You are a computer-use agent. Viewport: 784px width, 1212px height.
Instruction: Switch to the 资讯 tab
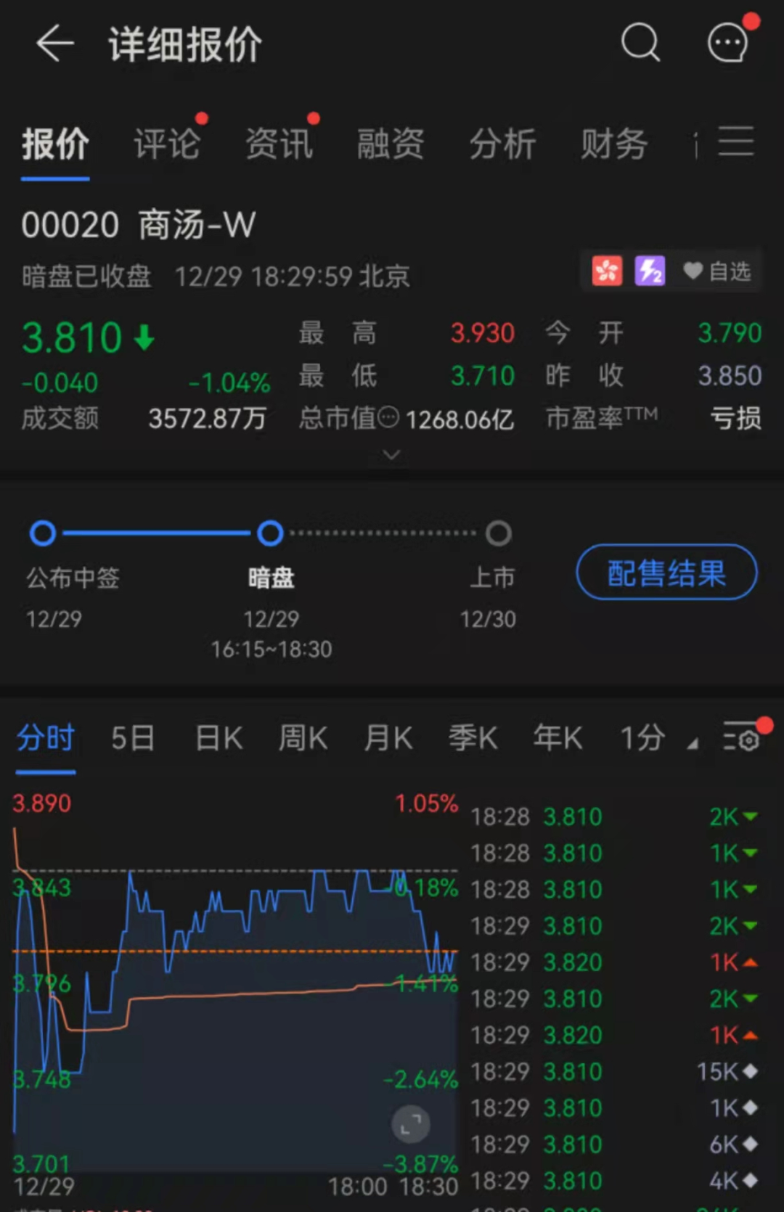click(279, 144)
